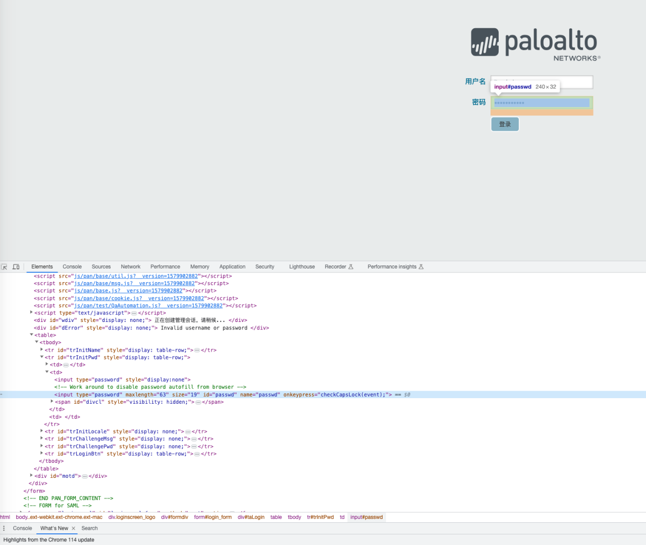Open the Lighthouse tab
The image size is (646, 545).
pyautogui.click(x=302, y=267)
